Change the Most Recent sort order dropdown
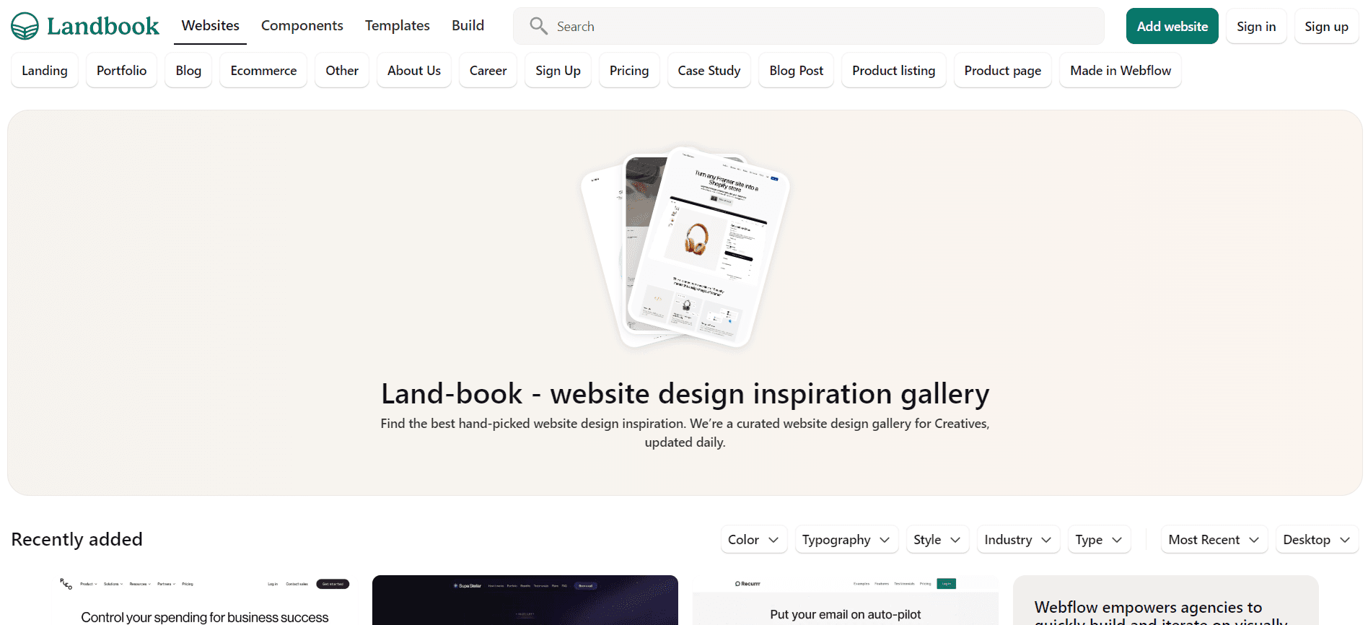Image resolution: width=1368 pixels, height=625 pixels. pos(1214,540)
